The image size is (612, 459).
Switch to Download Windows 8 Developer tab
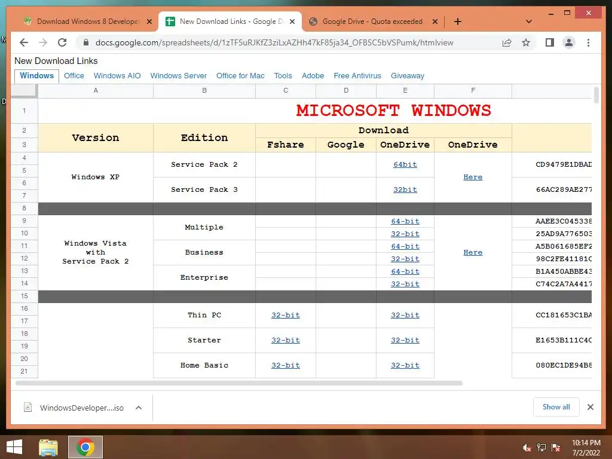pos(87,22)
